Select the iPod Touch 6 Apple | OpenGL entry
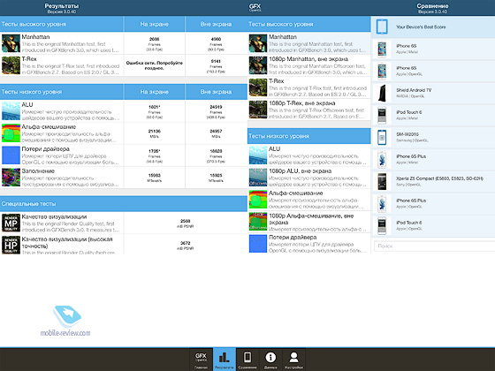The height and width of the screenshot is (371, 495). [x=433, y=225]
